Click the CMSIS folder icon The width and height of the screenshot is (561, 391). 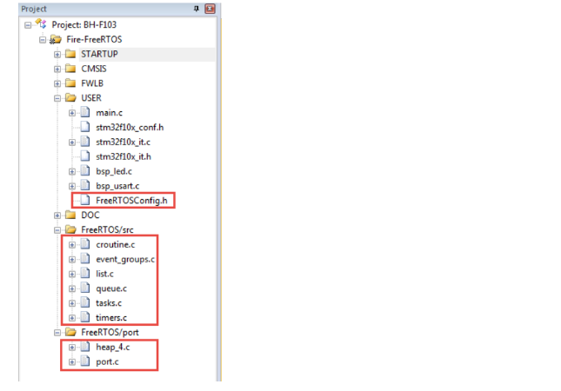71,69
